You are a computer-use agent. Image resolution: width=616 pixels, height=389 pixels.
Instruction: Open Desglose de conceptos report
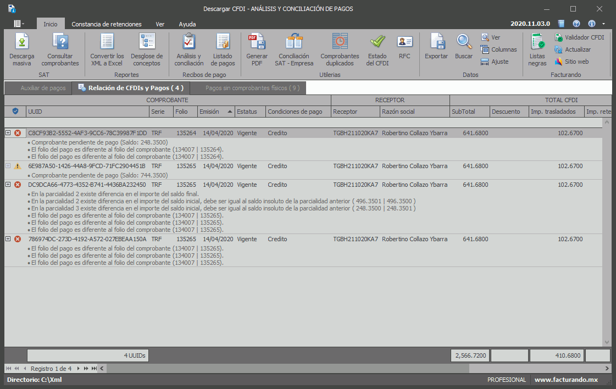pyautogui.click(x=147, y=50)
